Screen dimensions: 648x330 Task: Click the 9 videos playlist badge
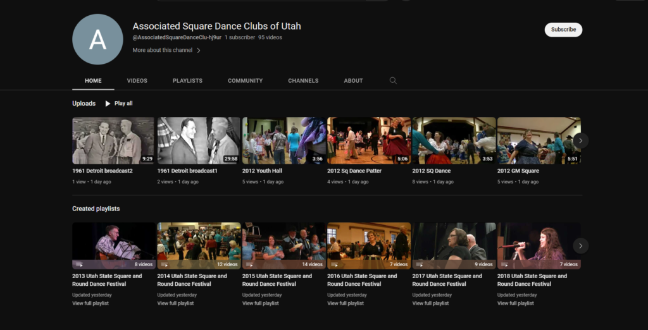(483, 264)
